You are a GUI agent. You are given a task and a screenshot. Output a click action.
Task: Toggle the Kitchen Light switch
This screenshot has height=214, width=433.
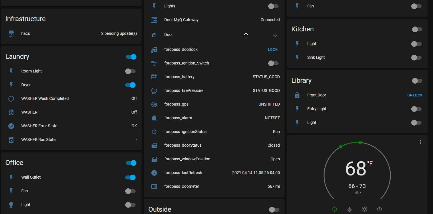(416, 44)
